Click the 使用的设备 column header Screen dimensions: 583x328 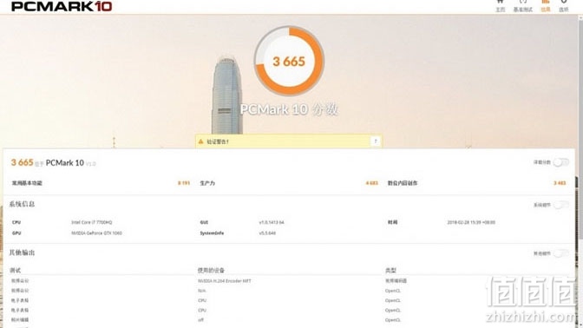point(211,270)
